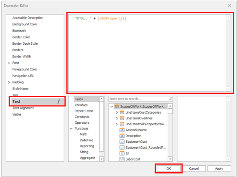The height and width of the screenshot is (177, 237).
Task: Click the fields tree scroll down arrow
Action: pos(170,159)
